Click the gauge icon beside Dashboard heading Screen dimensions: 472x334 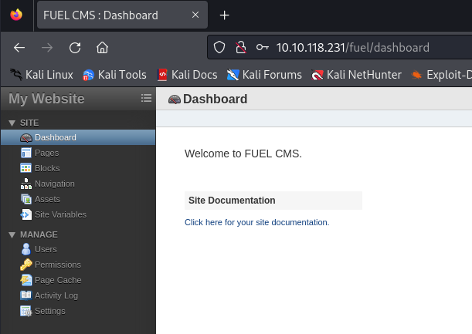(x=175, y=100)
